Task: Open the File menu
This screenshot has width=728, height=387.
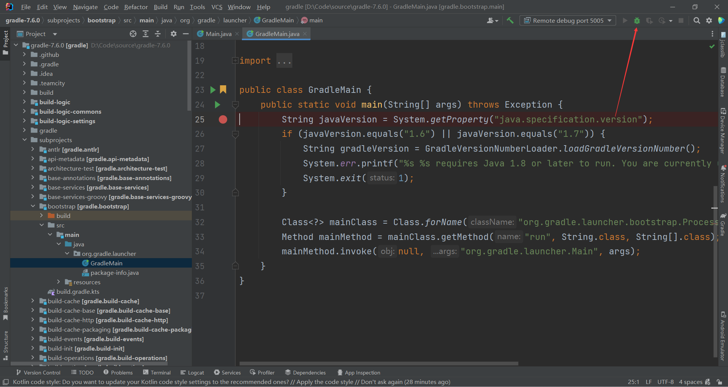Action: (x=26, y=7)
